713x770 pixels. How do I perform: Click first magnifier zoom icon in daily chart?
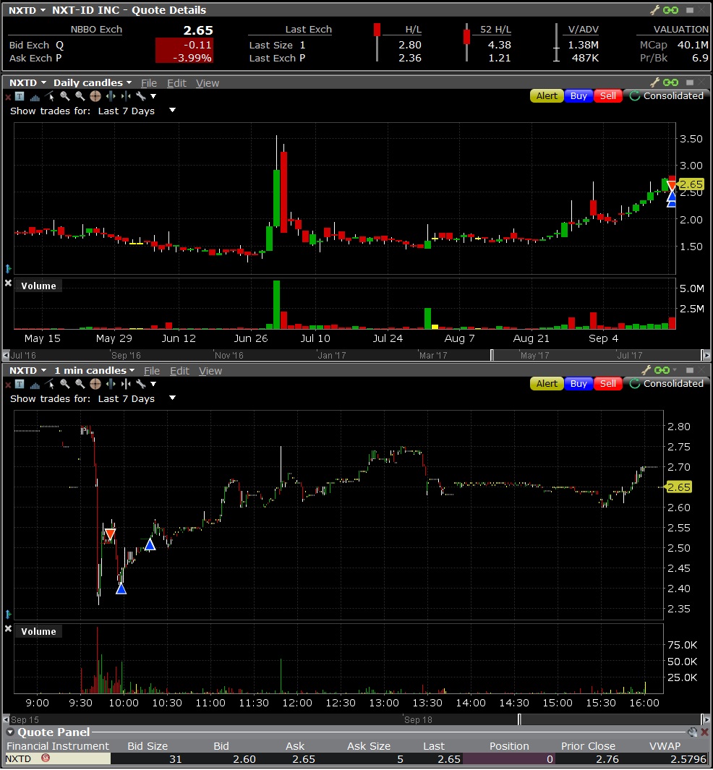click(x=65, y=96)
